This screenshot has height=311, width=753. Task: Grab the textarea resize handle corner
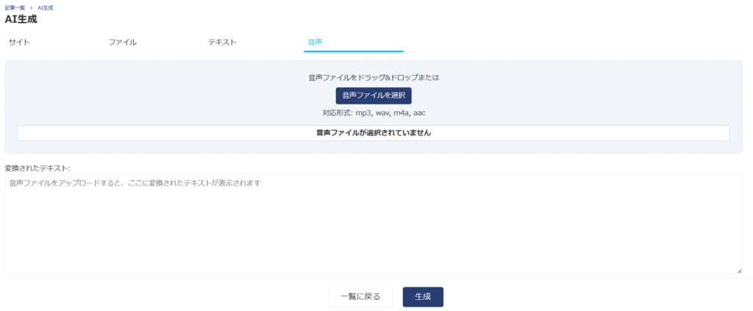pyautogui.click(x=739, y=271)
